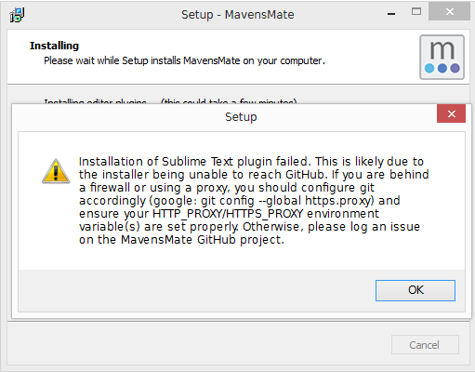This screenshot has width=475, height=372.
Task: Cancel the MavensMate installation
Action: (x=425, y=345)
